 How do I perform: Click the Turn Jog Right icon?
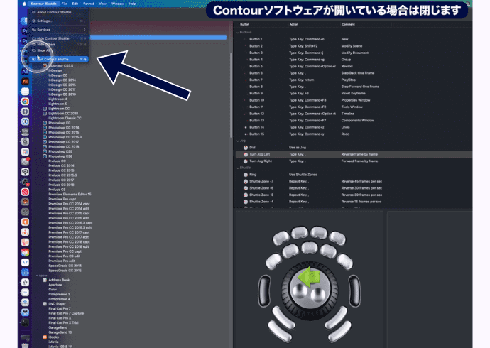pyautogui.click(x=246, y=161)
